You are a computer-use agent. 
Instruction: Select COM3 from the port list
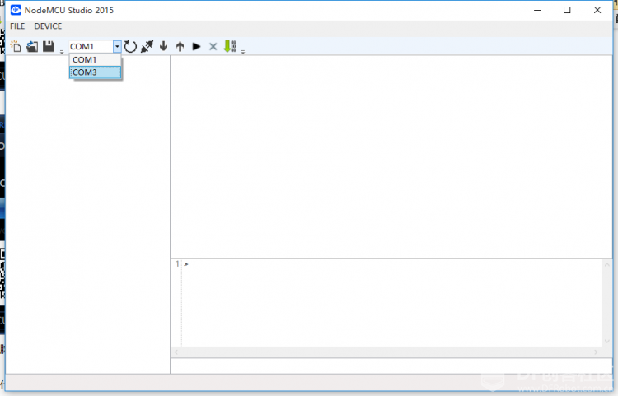click(95, 72)
